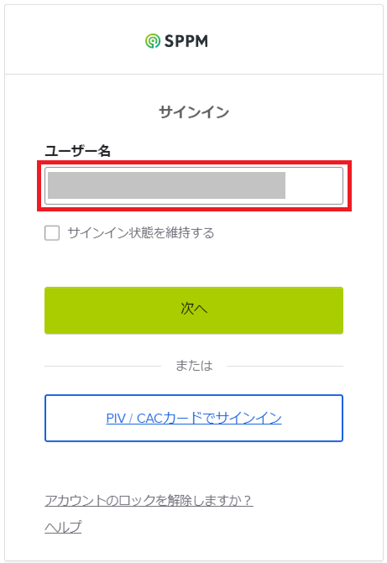
Task: Tick the サインイン状態を維持する checkbox
Action: pyautogui.click(x=52, y=233)
